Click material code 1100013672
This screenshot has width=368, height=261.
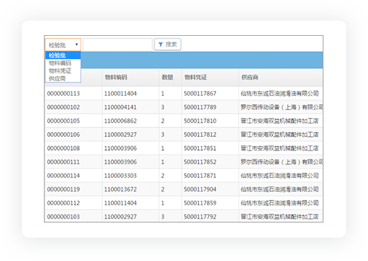[120, 189]
